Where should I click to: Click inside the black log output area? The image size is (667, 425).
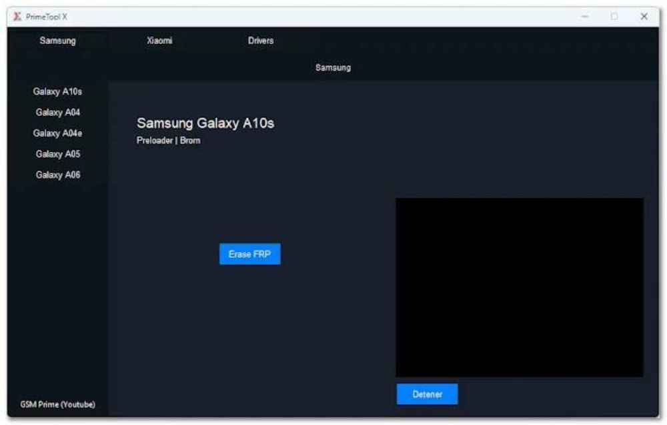(520, 287)
